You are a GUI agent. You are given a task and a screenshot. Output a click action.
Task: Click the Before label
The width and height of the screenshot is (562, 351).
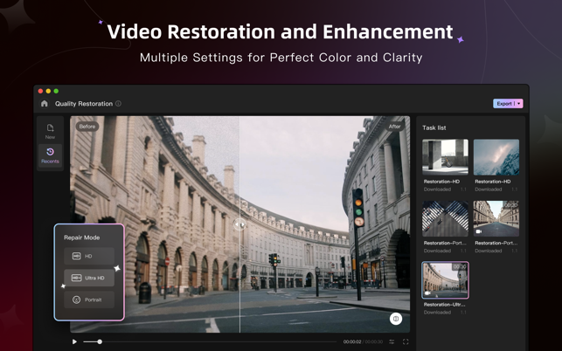[x=87, y=127]
